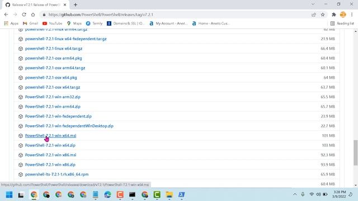Open the Apps bookmark shortcut
This screenshot has width=358, height=201.
pos(11,23)
